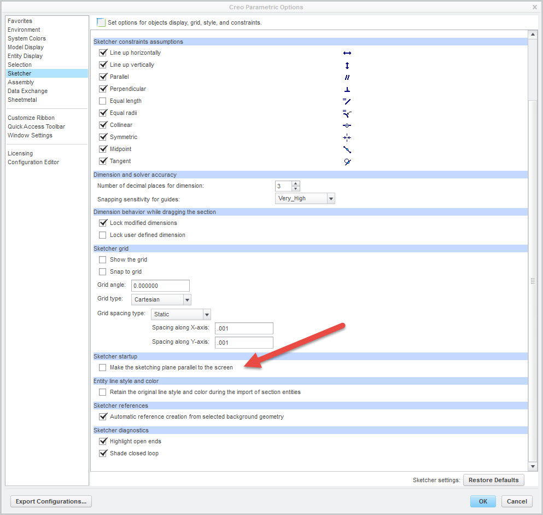Open the Licensing page
Viewport: 543px width, 515px height.
click(x=20, y=153)
